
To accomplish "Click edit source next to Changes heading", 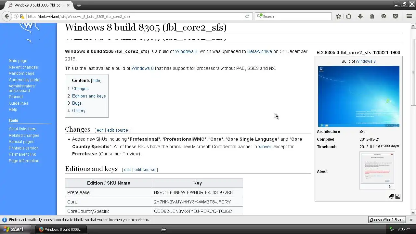I will tap(118, 130).
